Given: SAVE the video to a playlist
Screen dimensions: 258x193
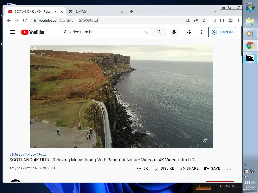Looking at the screenshot, I should pyautogui.click(x=212, y=169).
